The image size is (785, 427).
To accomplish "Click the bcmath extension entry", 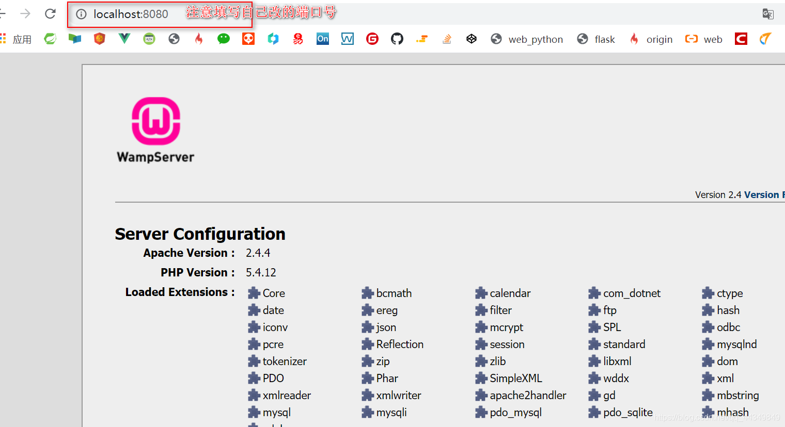I will point(387,293).
